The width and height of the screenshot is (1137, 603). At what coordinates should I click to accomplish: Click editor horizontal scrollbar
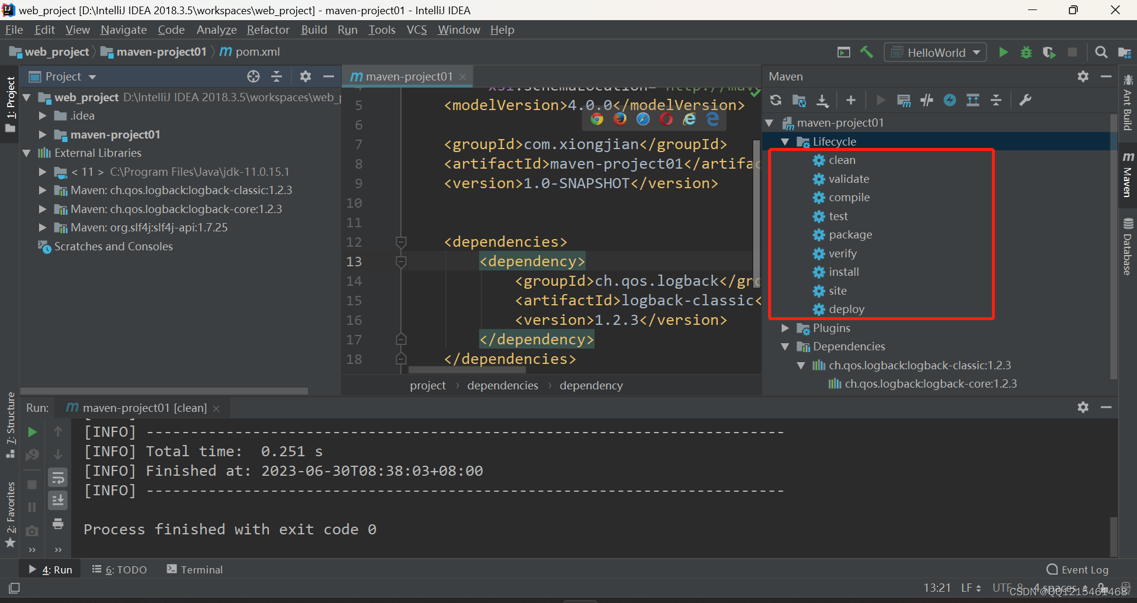[x=467, y=370]
